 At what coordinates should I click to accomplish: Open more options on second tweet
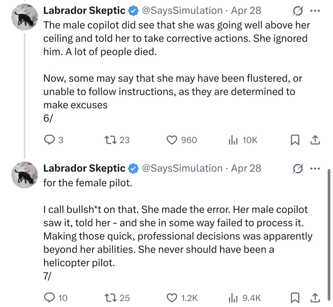pyautogui.click(x=315, y=169)
